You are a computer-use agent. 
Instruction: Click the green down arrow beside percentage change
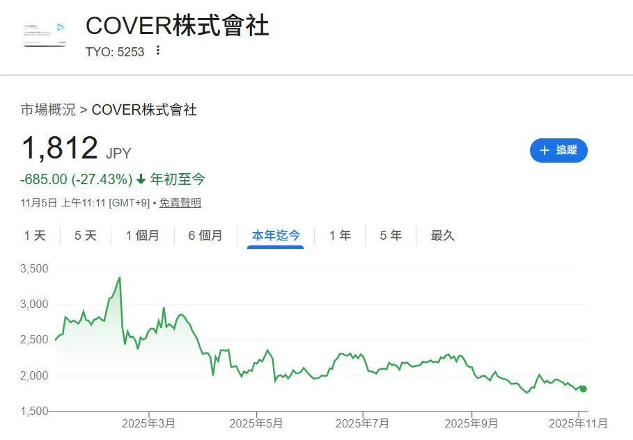click(141, 179)
